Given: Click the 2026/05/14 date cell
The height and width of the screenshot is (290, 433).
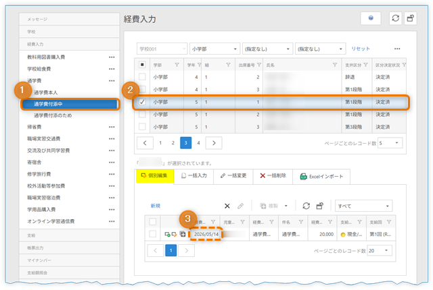Looking at the screenshot, I should [x=206, y=234].
